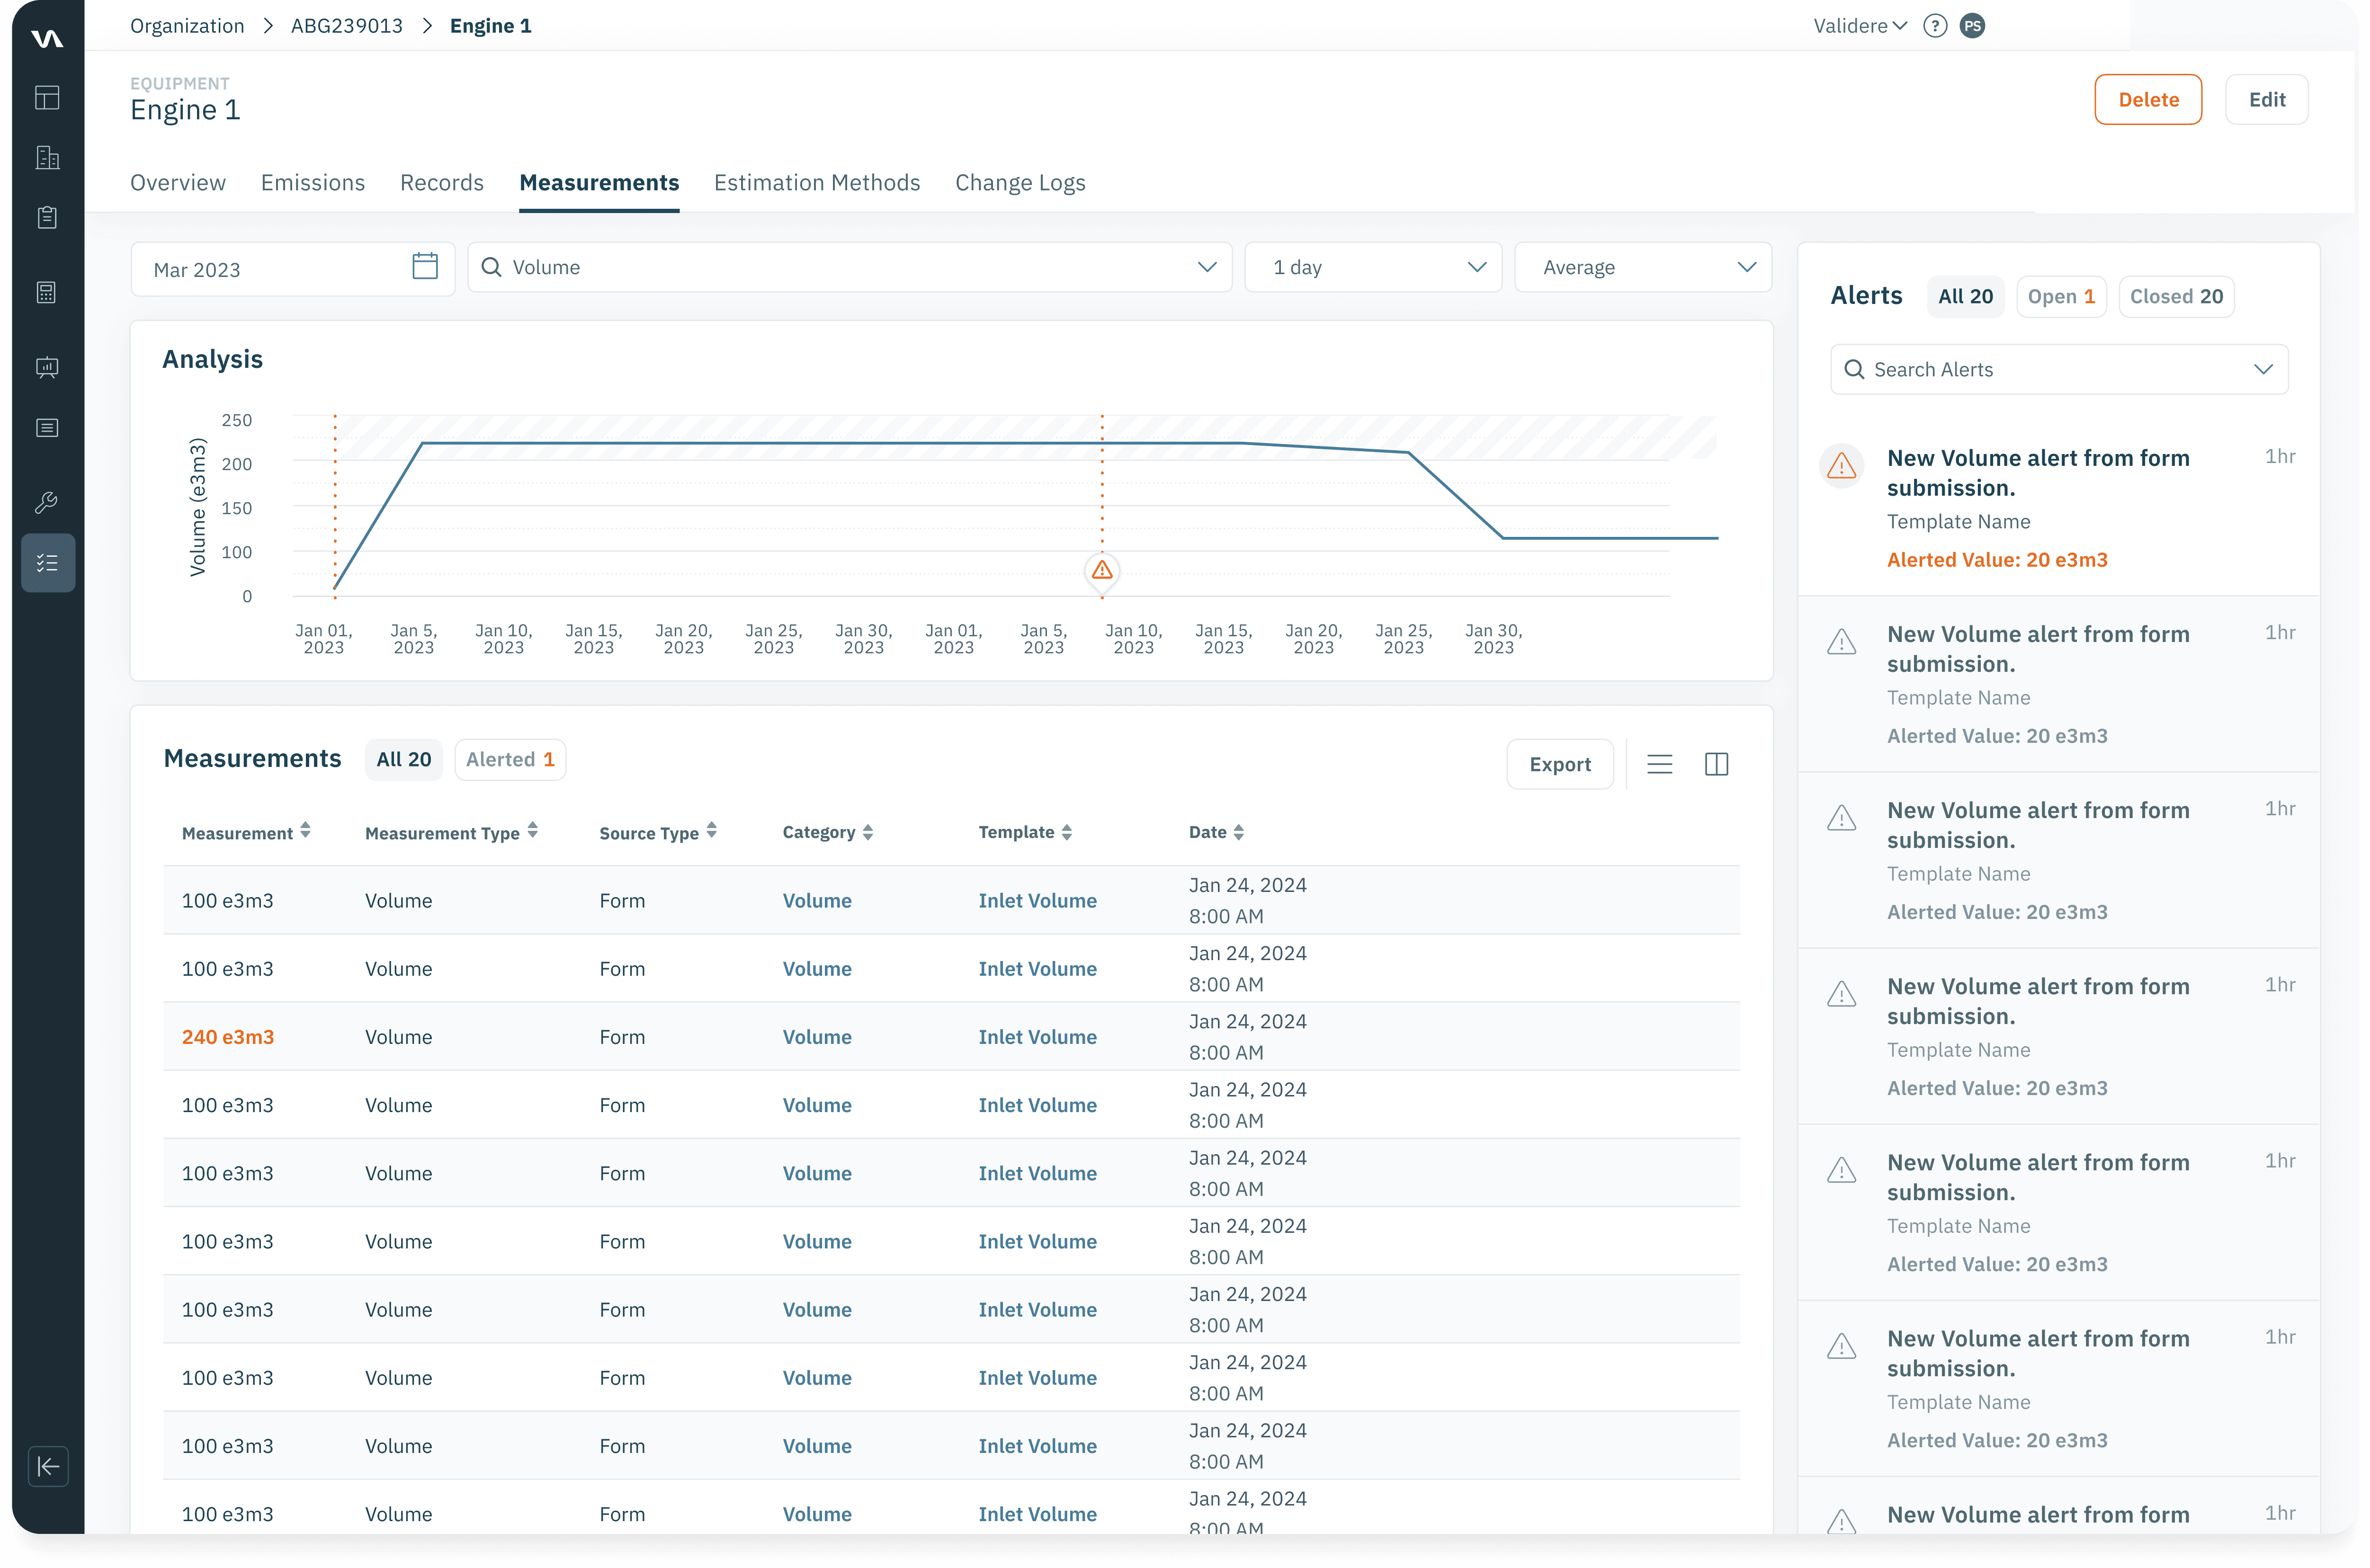Click the chart alert warning marker

point(1102,570)
